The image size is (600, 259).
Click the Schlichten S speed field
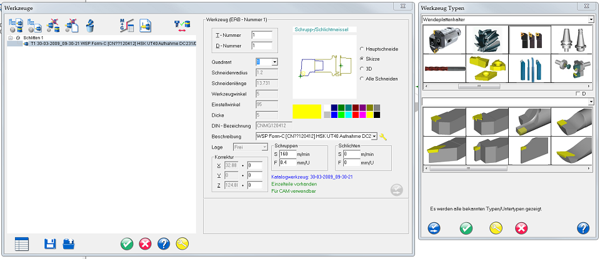(x=352, y=154)
